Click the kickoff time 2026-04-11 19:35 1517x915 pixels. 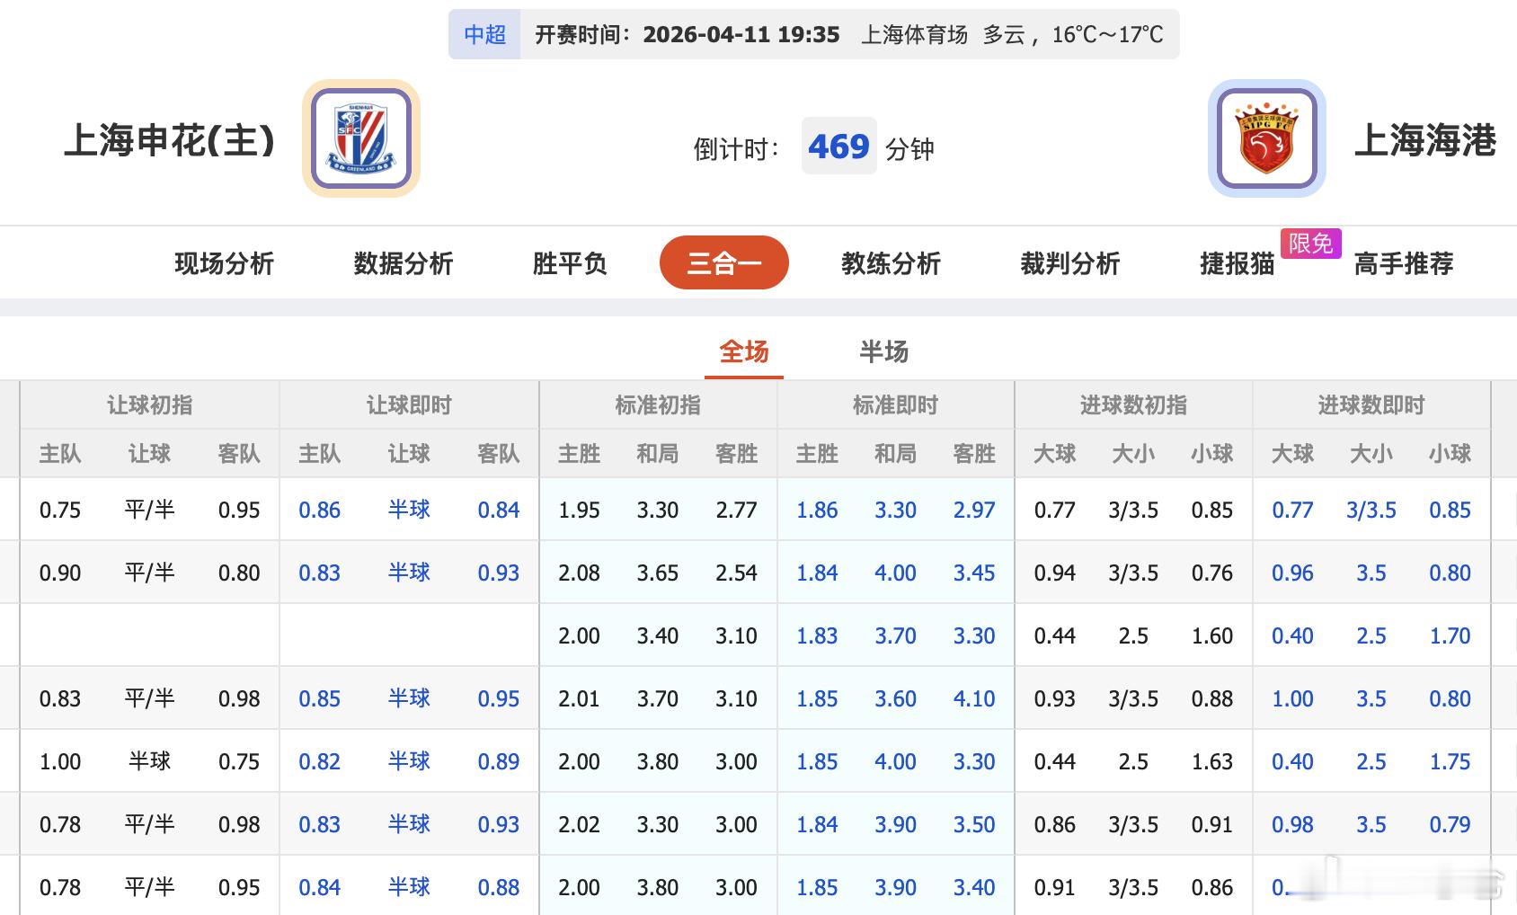741,34
